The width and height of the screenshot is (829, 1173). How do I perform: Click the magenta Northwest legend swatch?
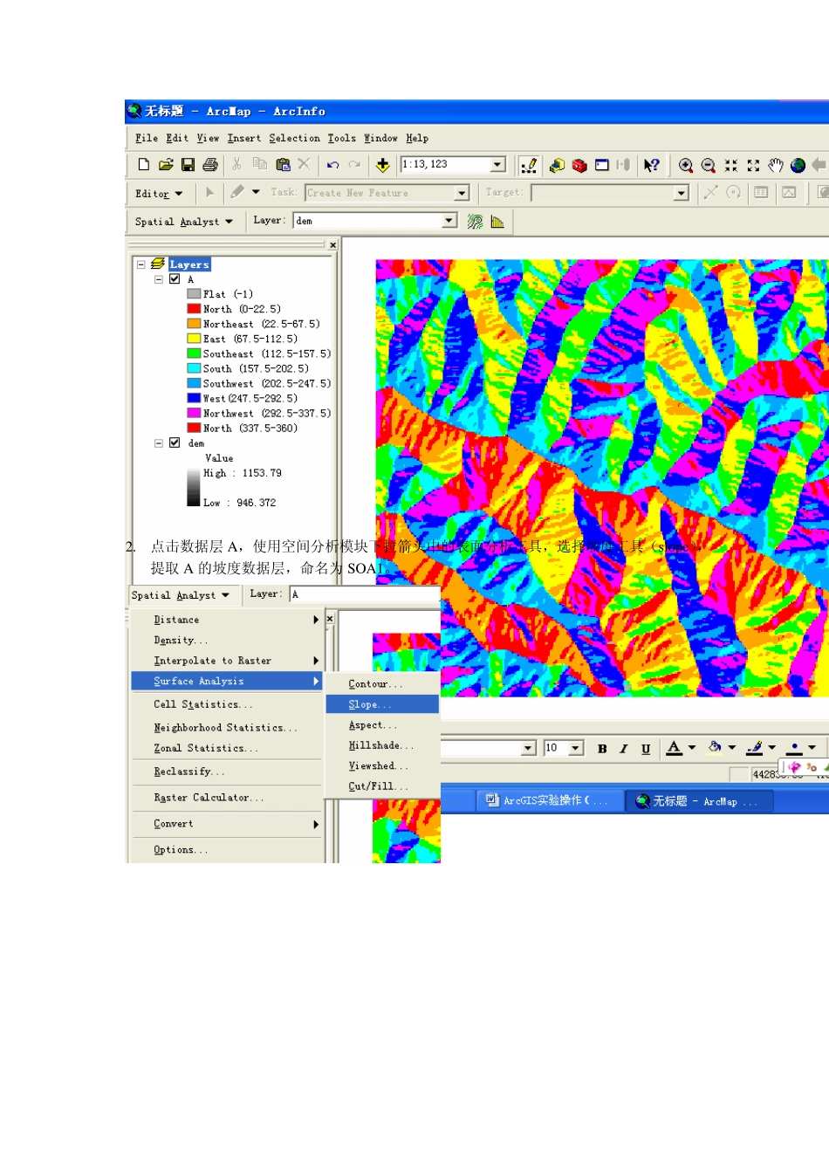[x=194, y=413]
